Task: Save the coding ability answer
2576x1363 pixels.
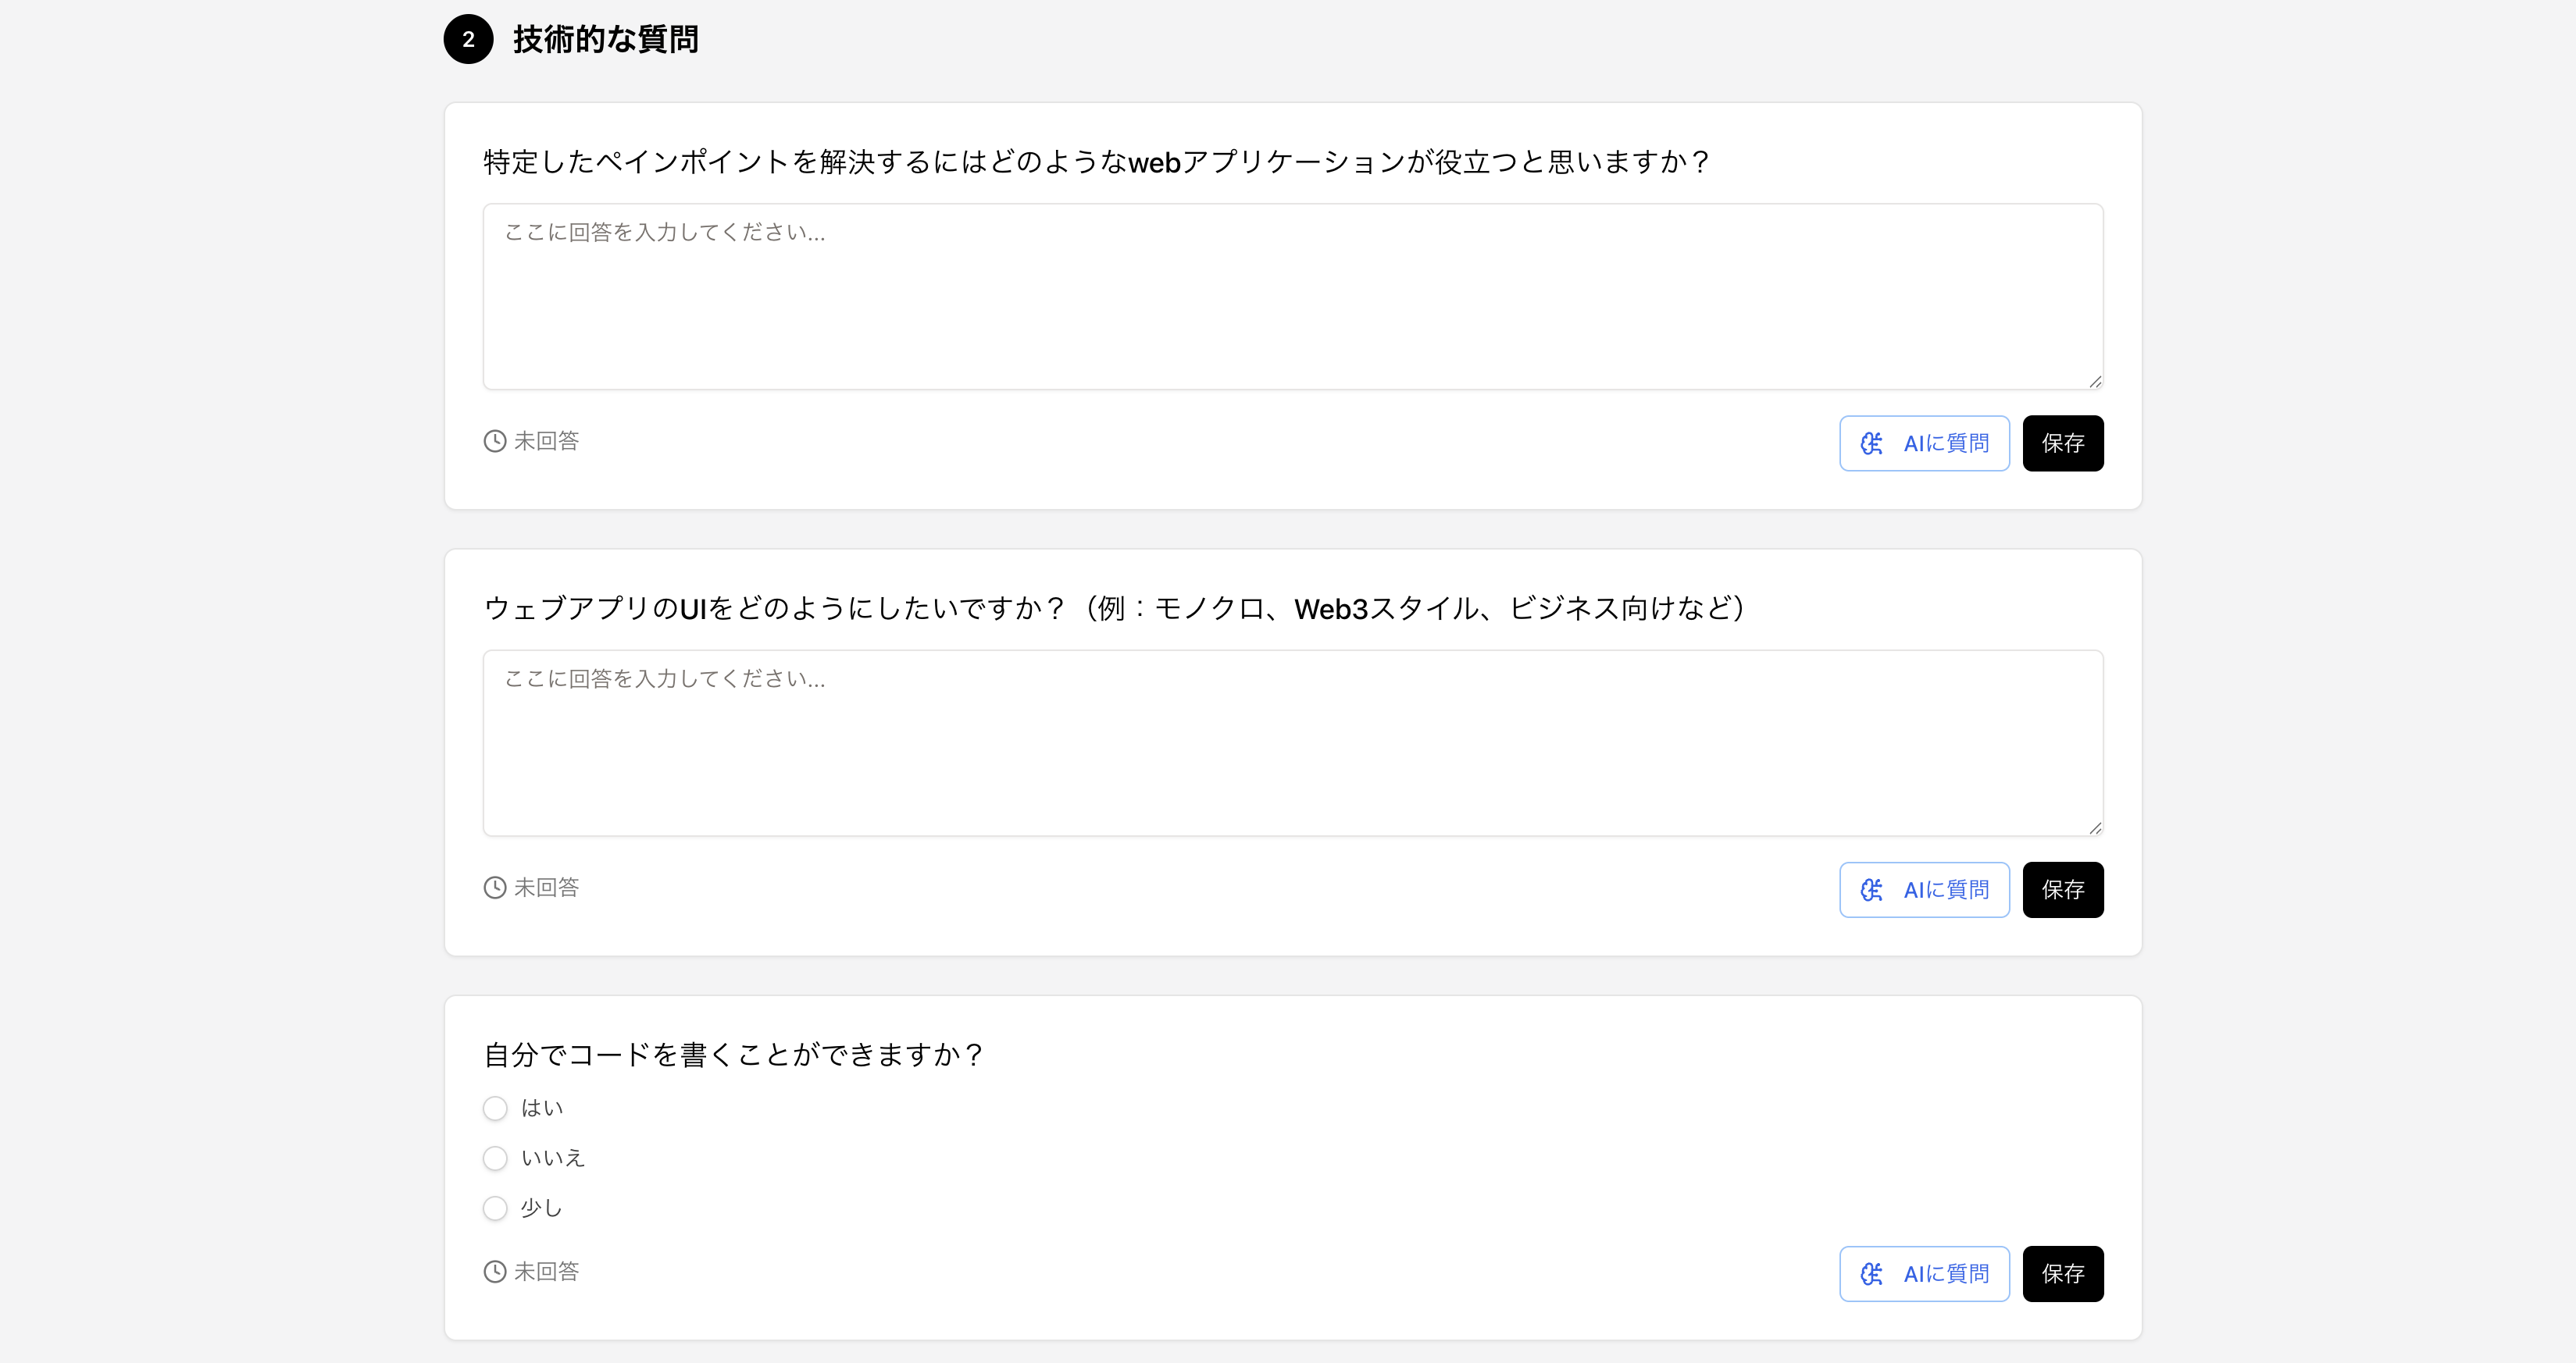Action: [x=2062, y=1274]
